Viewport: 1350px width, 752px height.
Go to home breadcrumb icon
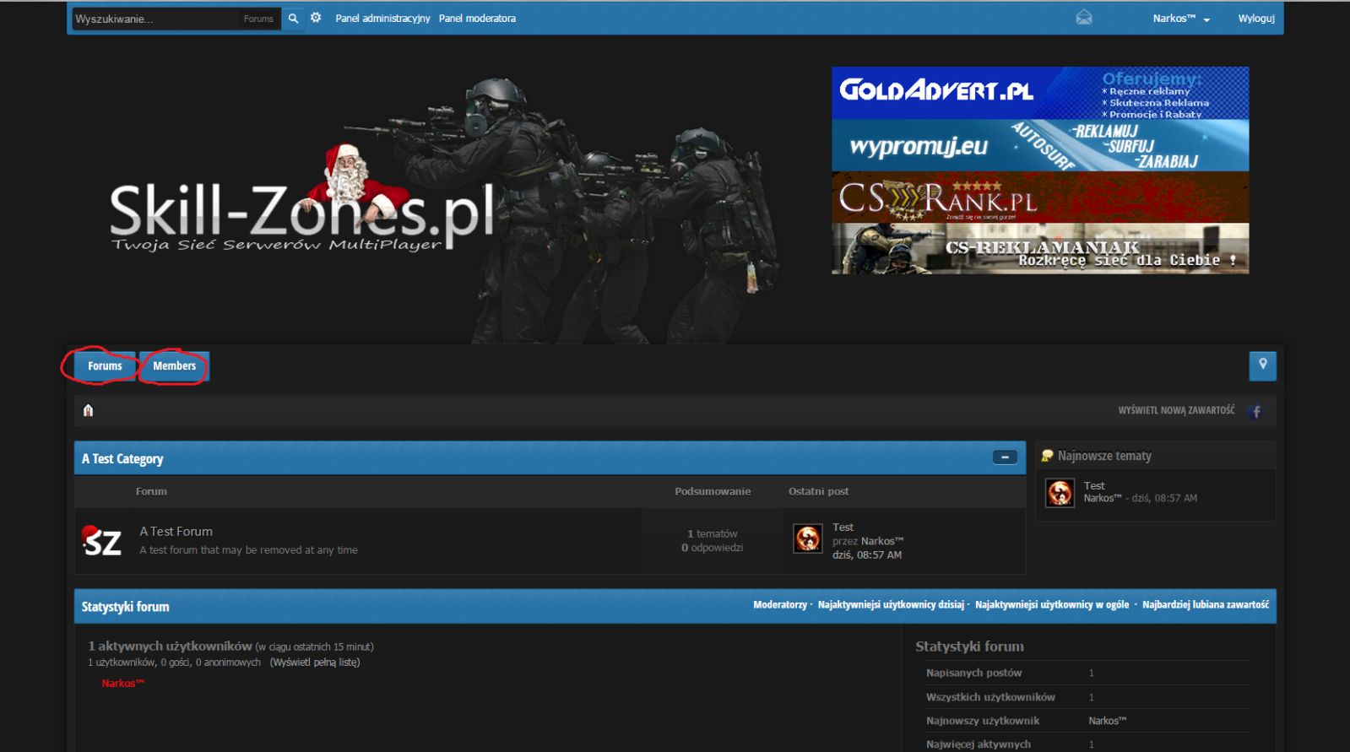pos(88,410)
